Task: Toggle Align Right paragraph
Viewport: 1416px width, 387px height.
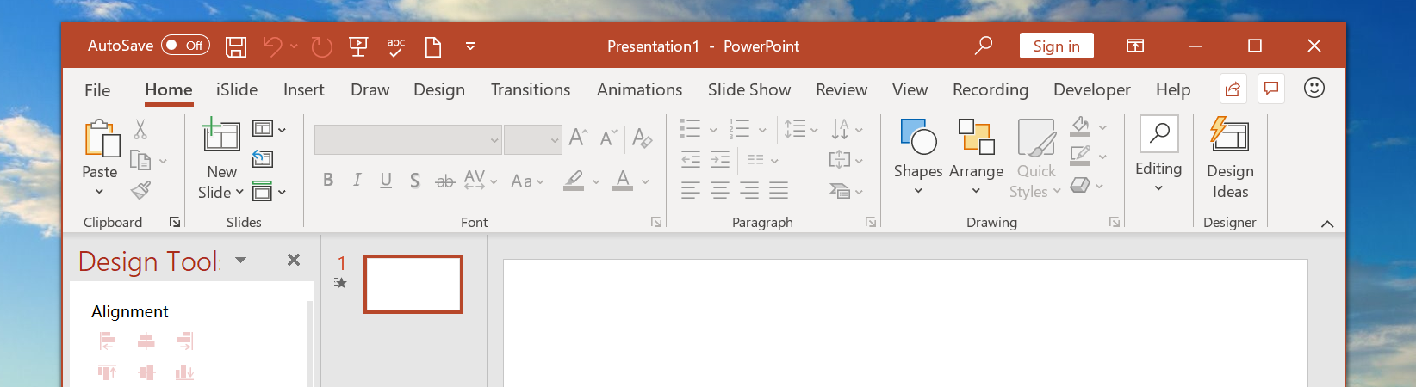Action: [749, 190]
